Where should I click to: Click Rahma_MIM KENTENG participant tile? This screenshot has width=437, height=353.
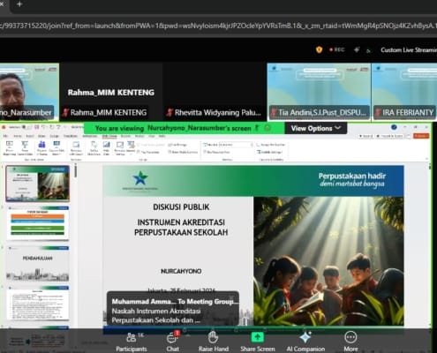[x=111, y=92]
